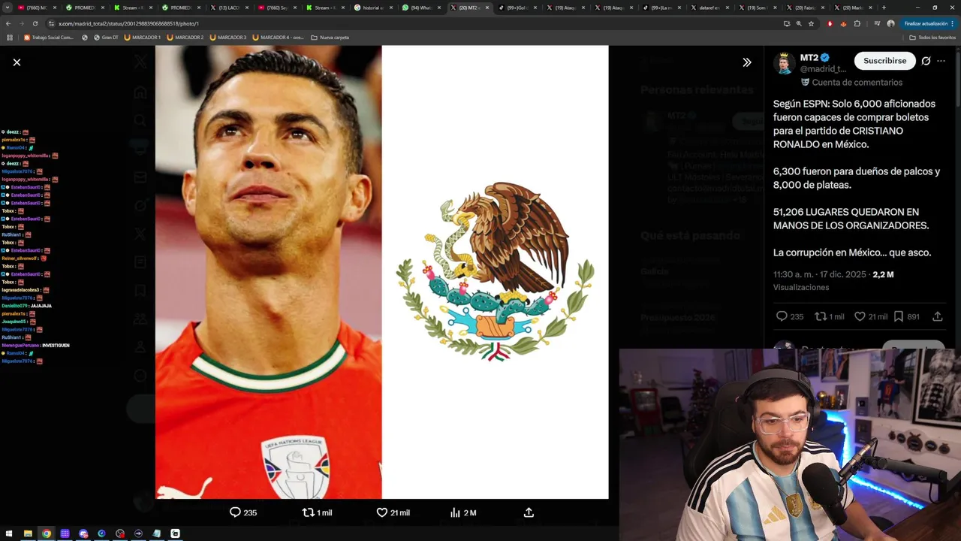Screen dimensions: 961x541
Task: Open Grok explain icon next to Suscribirse
Action: coord(926,61)
